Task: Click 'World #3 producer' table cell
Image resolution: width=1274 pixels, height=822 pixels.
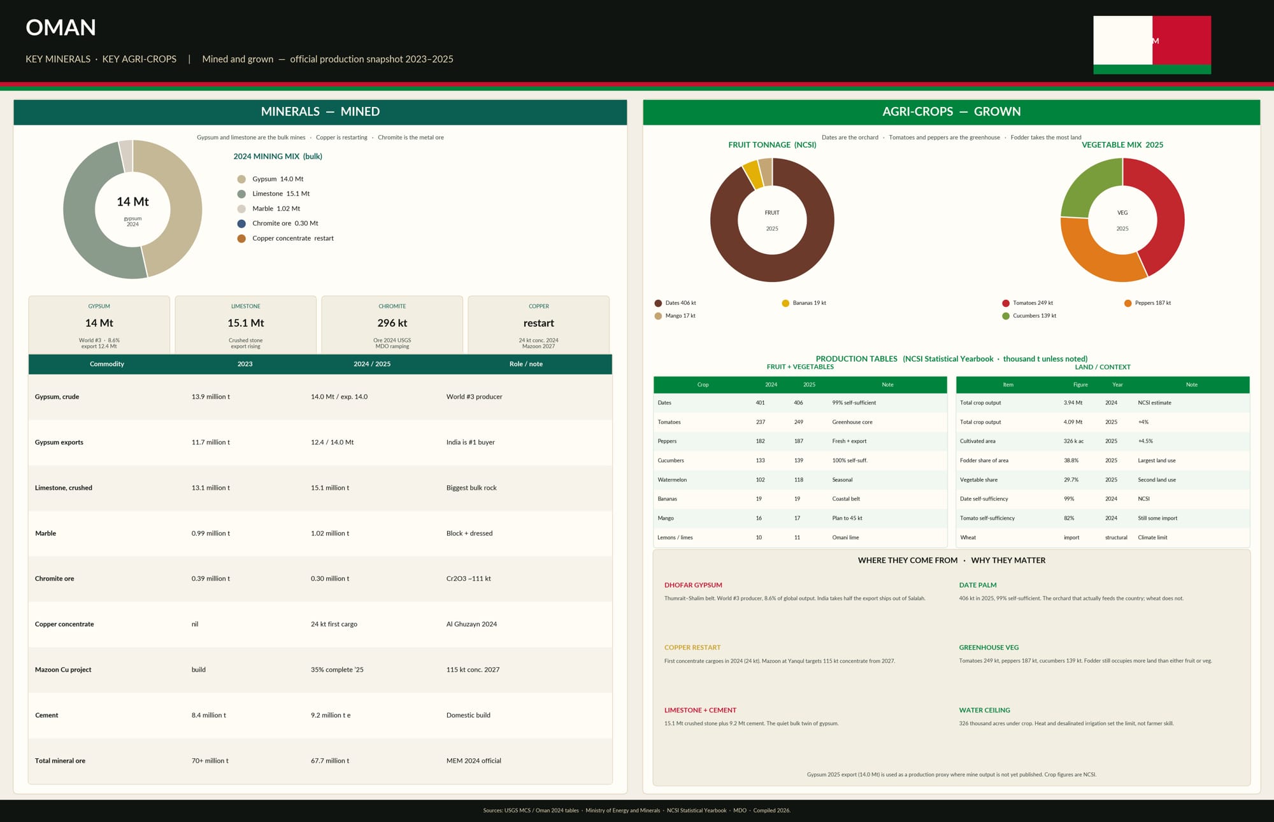Action: click(475, 397)
